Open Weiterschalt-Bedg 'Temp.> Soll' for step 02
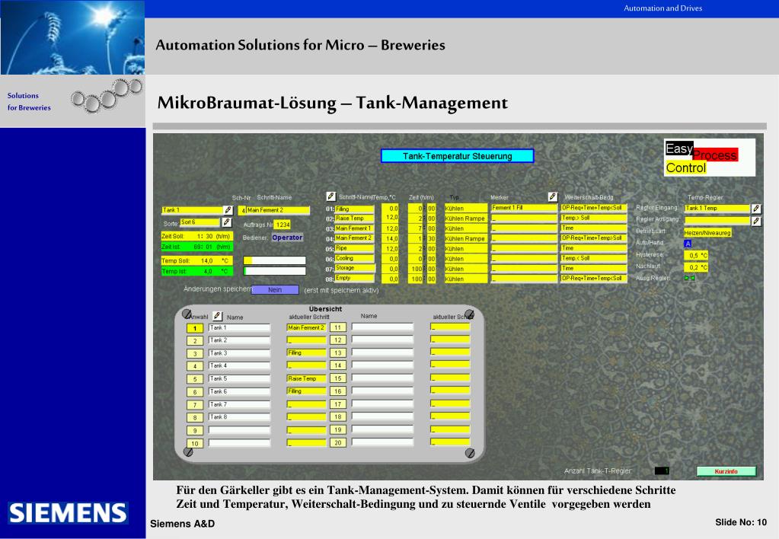Viewport: 779px width, 539px height. click(x=594, y=218)
